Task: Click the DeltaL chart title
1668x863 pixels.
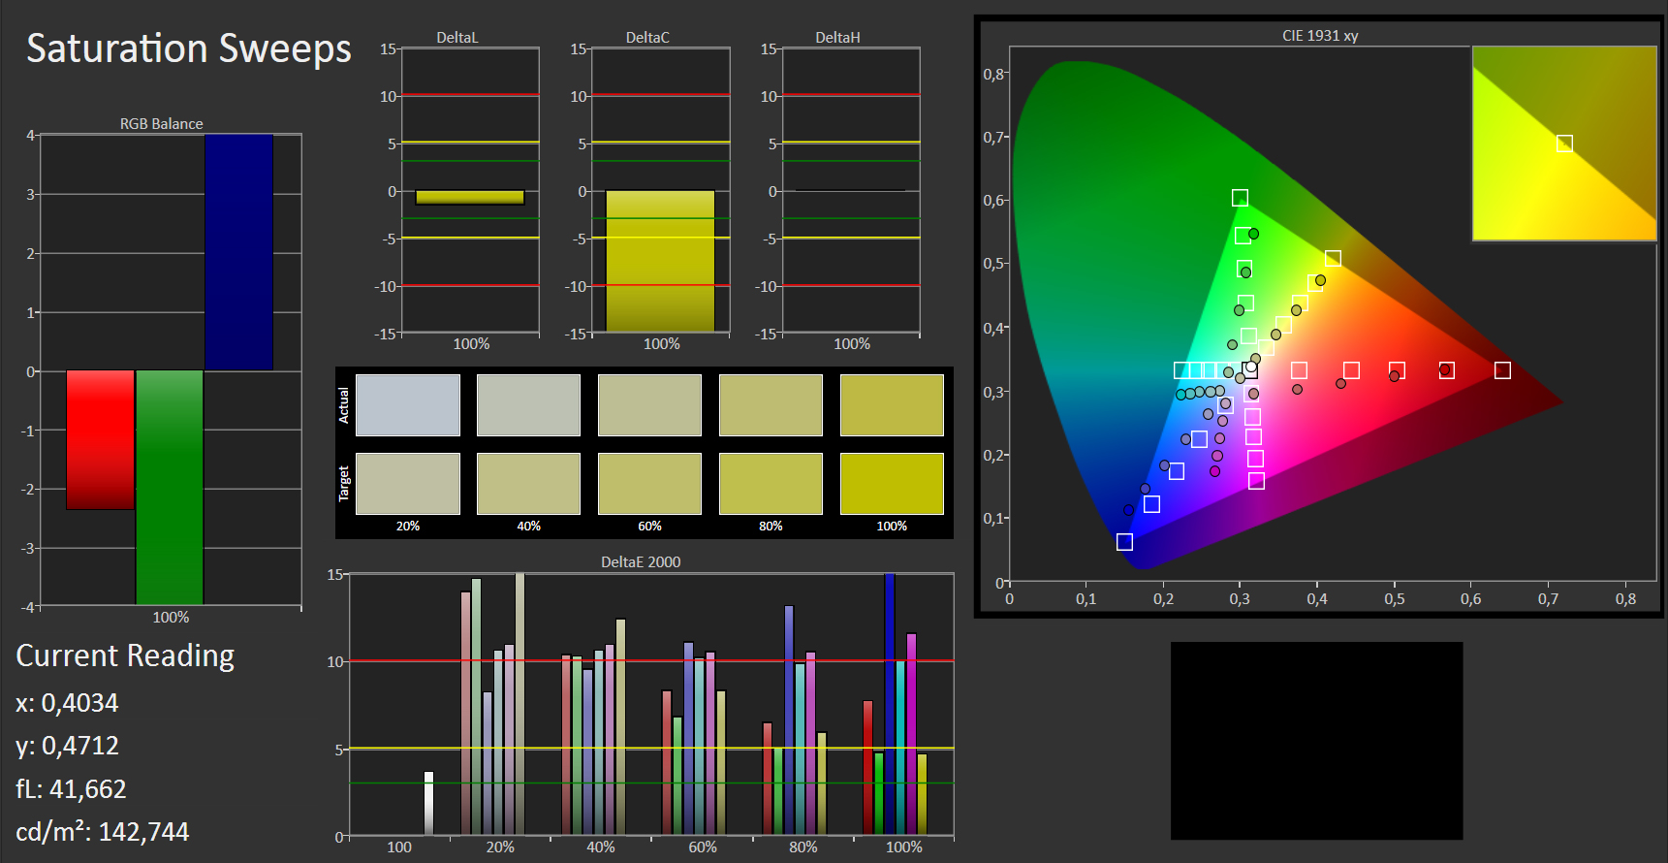Action: tap(457, 38)
